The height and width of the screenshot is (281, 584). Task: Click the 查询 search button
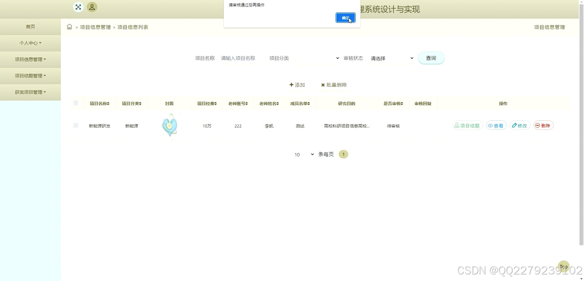coord(431,58)
